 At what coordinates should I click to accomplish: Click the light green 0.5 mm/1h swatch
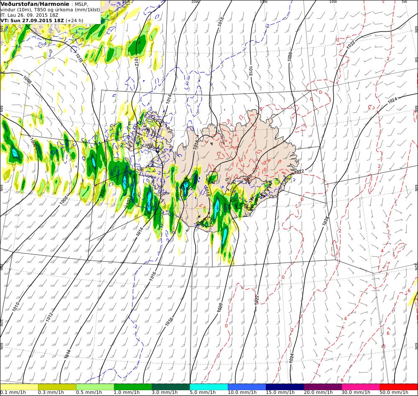(x=95, y=387)
